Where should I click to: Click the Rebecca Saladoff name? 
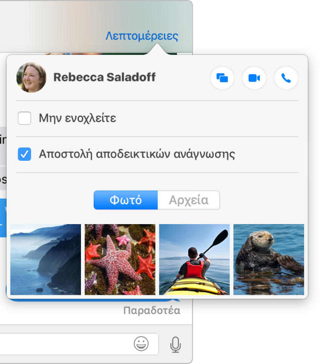click(104, 77)
